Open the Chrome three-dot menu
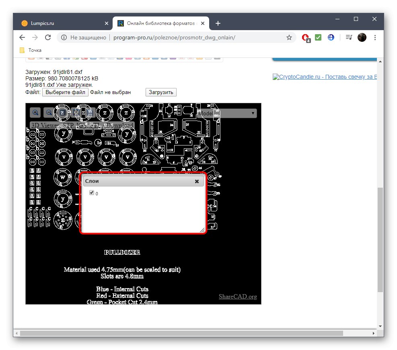The width and height of the screenshot is (397, 350). [375, 37]
